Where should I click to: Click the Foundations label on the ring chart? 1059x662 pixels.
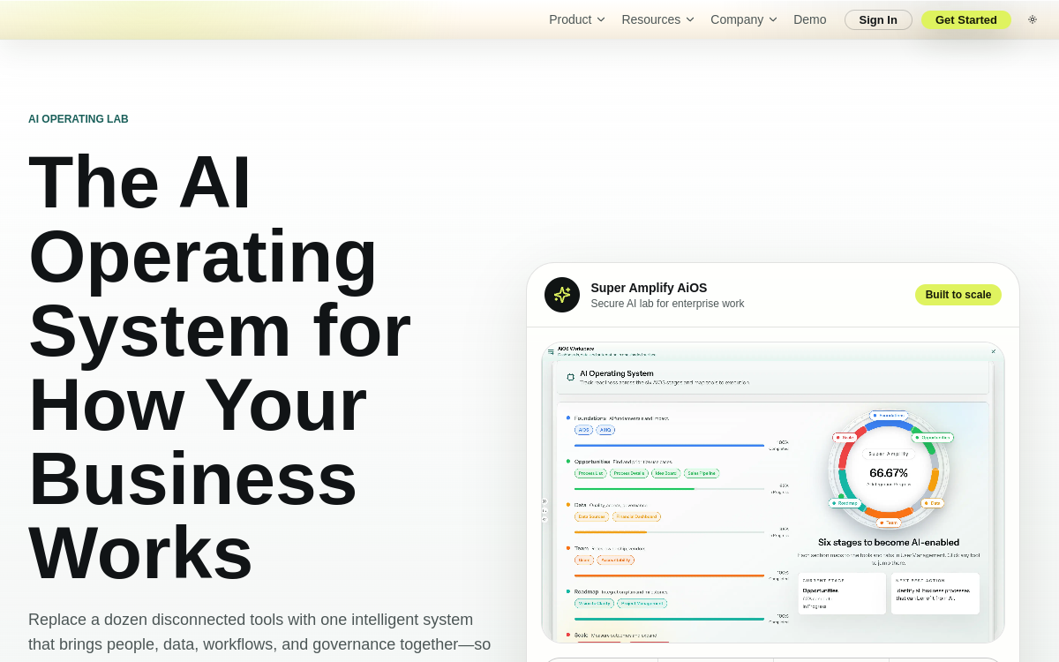click(889, 416)
